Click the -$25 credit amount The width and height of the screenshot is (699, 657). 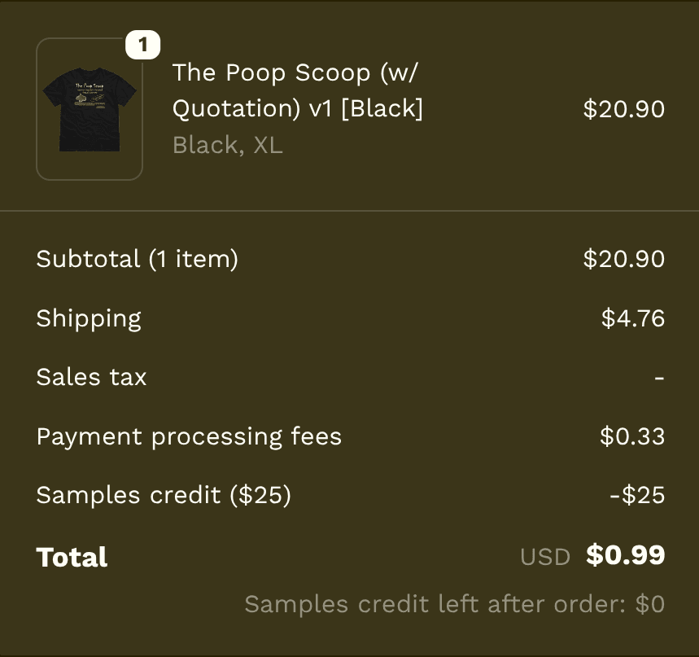(637, 495)
